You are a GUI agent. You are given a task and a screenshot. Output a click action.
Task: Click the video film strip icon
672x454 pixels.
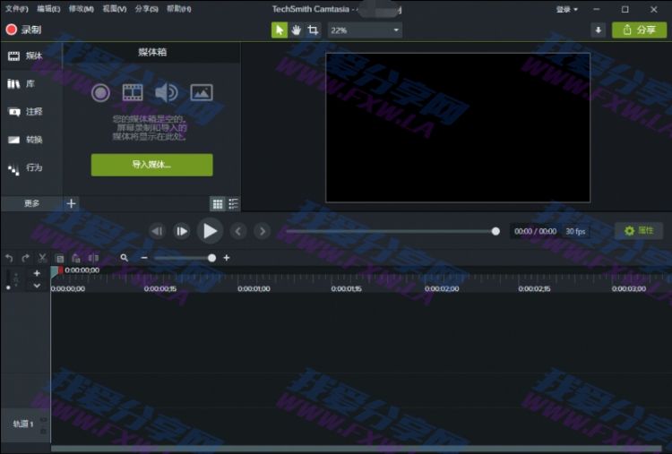pyautogui.click(x=133, y=92)
